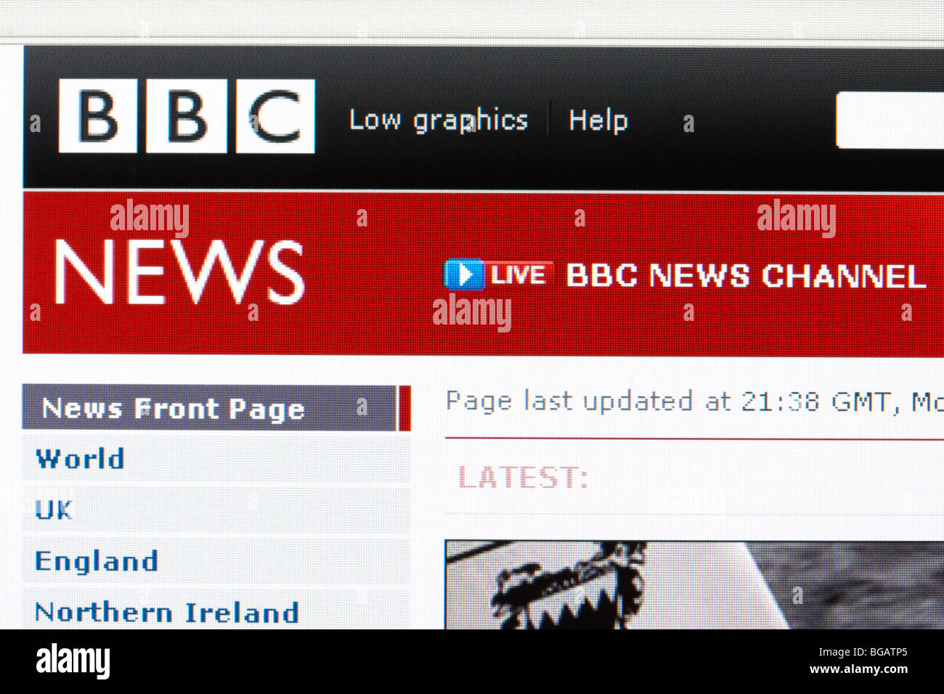
Task: Open the Low graphics version link
Action: click(439, 120)
